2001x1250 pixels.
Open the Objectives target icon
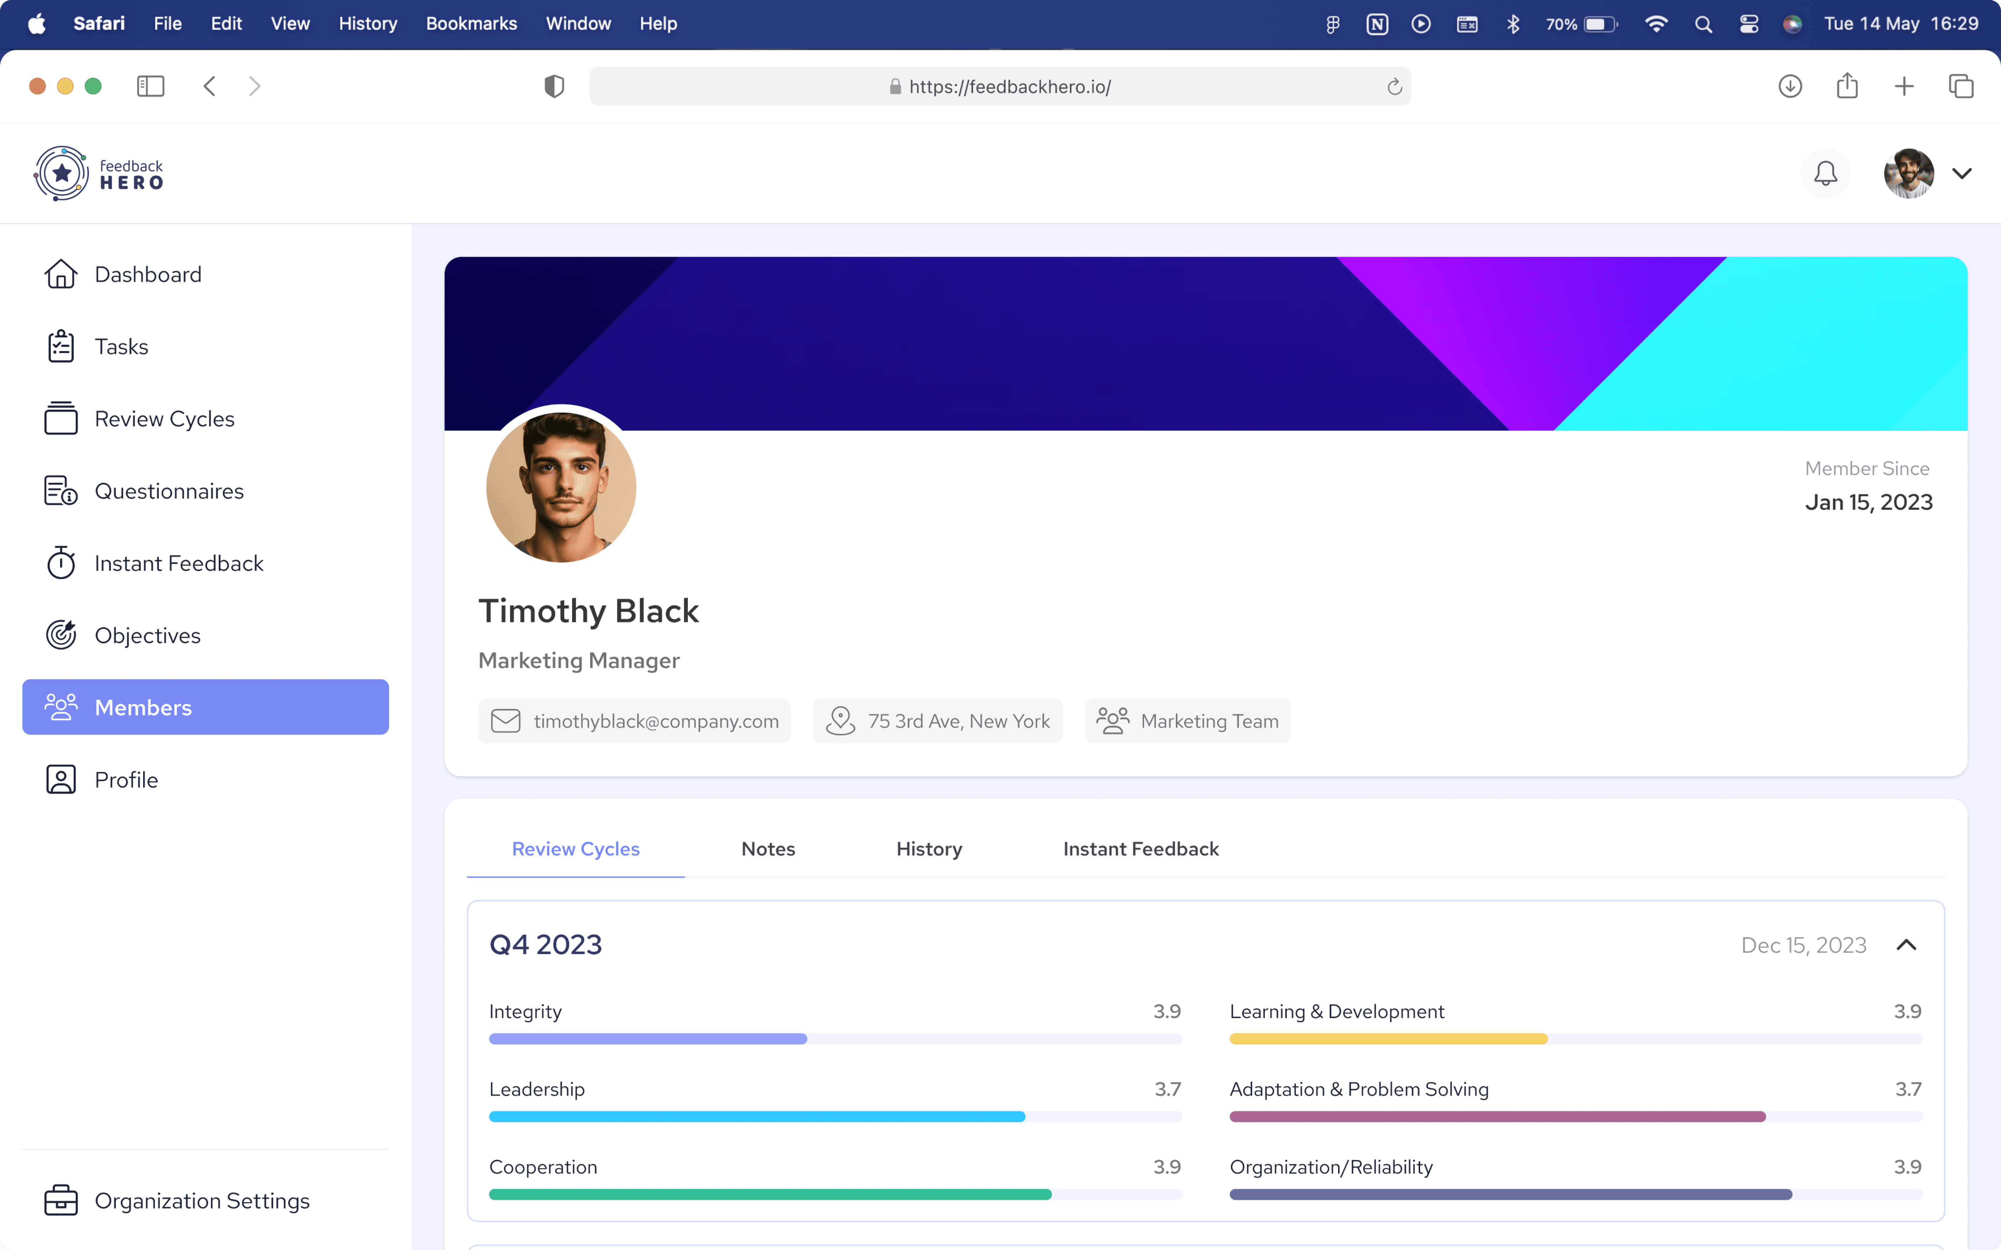[x=60, y=635]
